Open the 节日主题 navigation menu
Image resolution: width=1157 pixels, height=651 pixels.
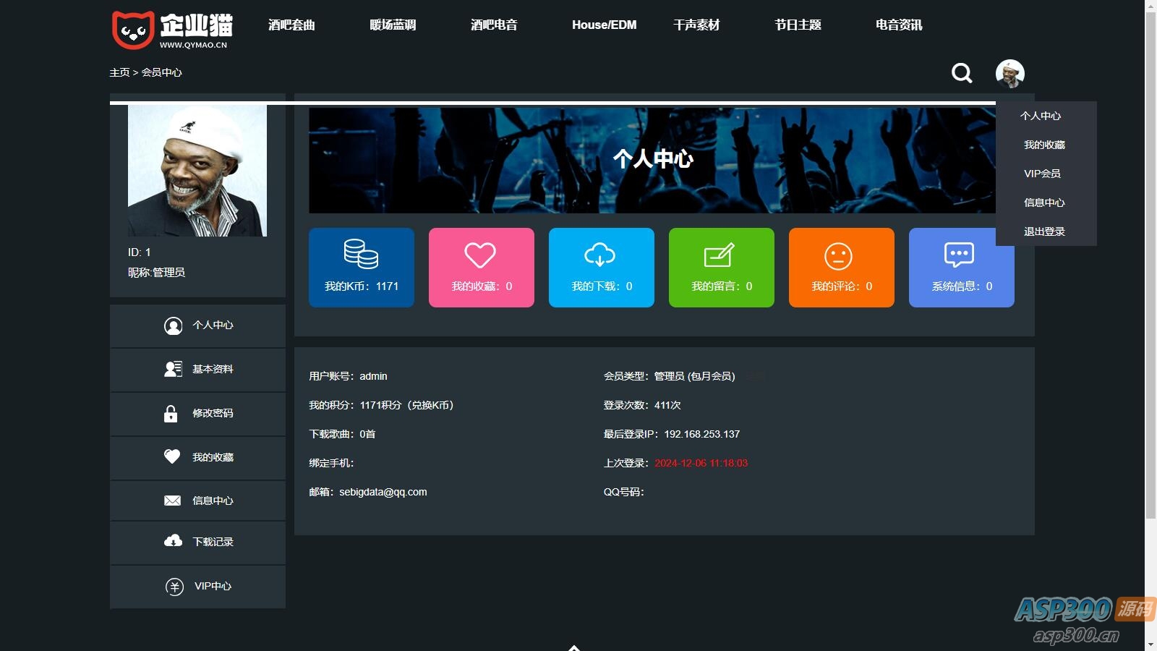(797, 24)
